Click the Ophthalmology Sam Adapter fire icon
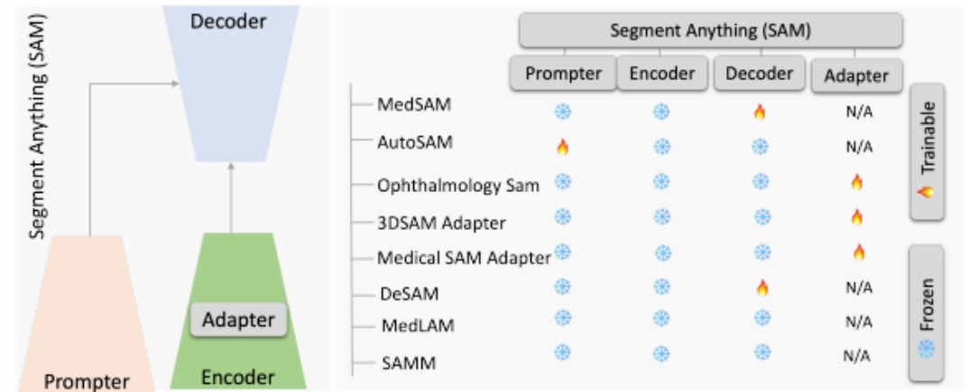 coord(856,182)
